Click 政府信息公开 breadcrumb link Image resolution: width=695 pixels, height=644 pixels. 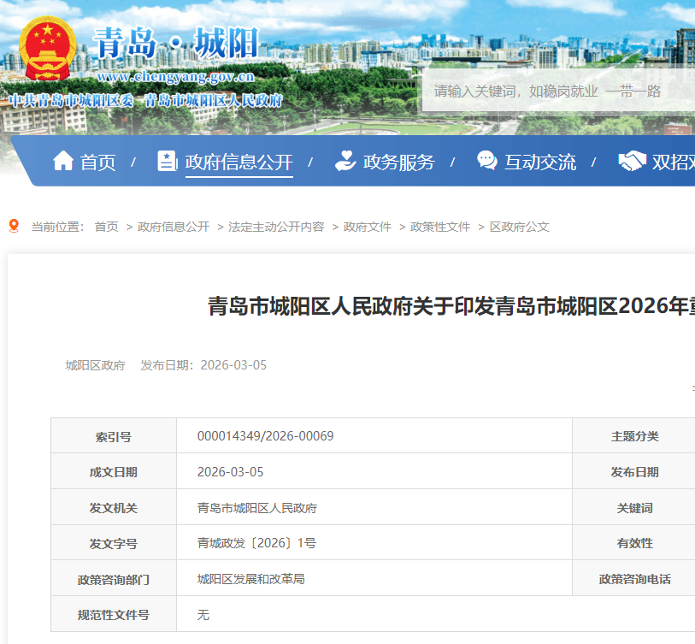click(174, 227)
